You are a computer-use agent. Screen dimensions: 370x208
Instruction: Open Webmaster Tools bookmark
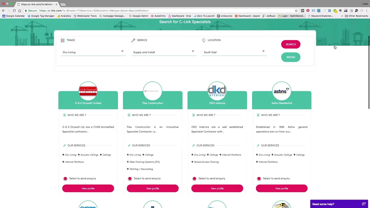pyautogui.click(x=85, y=16)
